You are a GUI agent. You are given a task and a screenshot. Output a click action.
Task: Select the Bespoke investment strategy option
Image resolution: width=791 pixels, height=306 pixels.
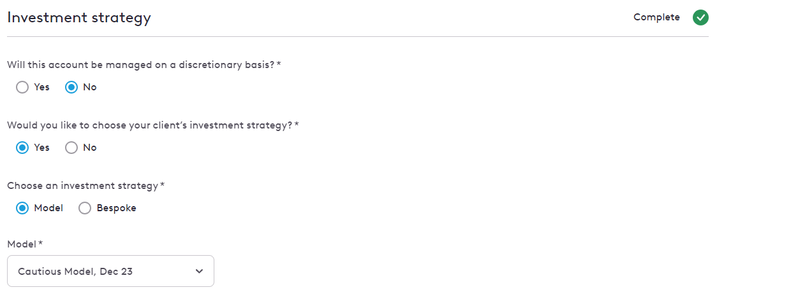click(85, 208)
